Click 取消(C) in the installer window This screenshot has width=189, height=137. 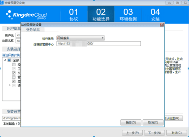[x=177, y=133]
